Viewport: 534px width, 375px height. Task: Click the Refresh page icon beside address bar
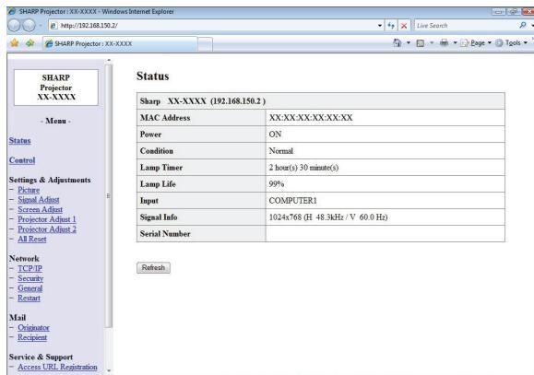click(x=391, y=25)
